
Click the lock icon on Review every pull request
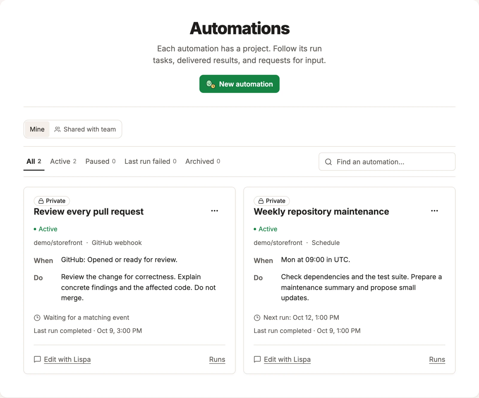(41, 201)
